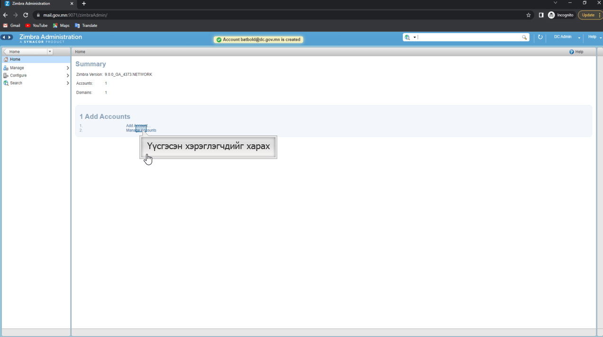Open the Home navigation dropdown arrow
This screenshot has height=337, width=603.
point(50,52)
